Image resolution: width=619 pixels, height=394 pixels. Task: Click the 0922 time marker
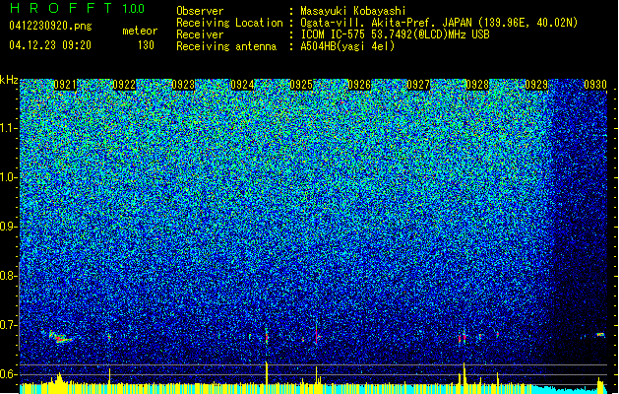point(124,85)
